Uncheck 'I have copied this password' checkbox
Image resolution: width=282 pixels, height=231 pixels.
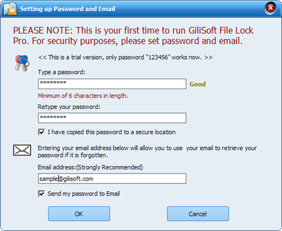[x=41, y=132]
